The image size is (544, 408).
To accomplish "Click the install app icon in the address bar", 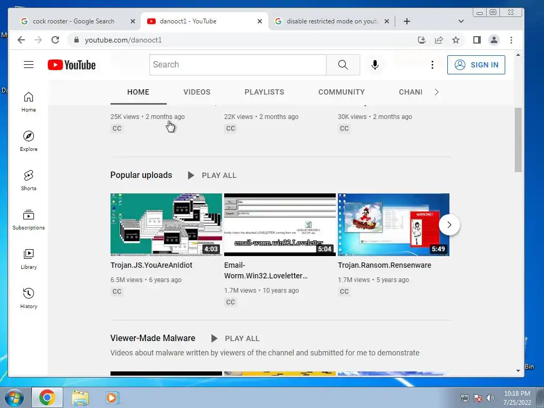I will pos(421,40).
